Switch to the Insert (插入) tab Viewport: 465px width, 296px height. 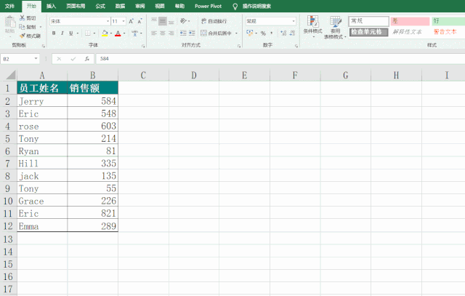51,5
